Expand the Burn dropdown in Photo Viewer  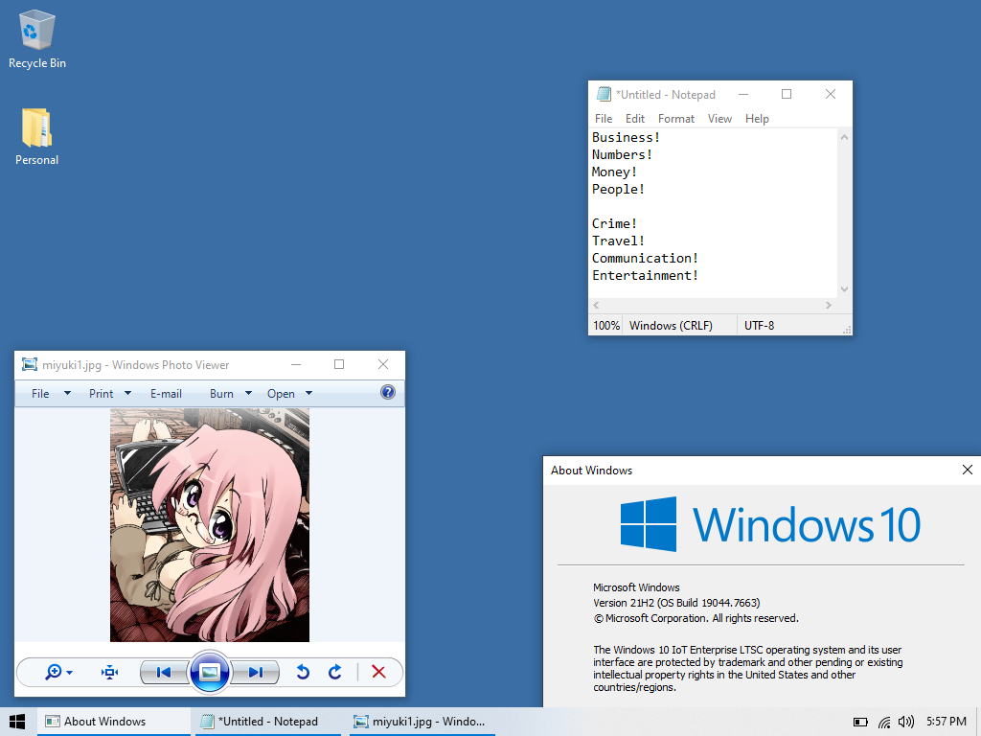(248, 393)
